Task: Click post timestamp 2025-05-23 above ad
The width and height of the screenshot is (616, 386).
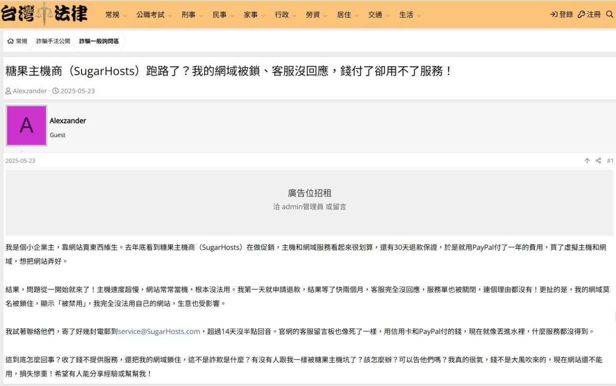Action: coord(20,161)
